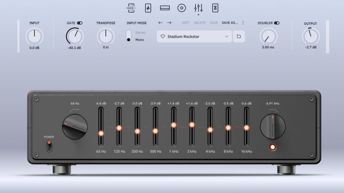
Task: Open the preset folder browser
Action: pos(239,36)
